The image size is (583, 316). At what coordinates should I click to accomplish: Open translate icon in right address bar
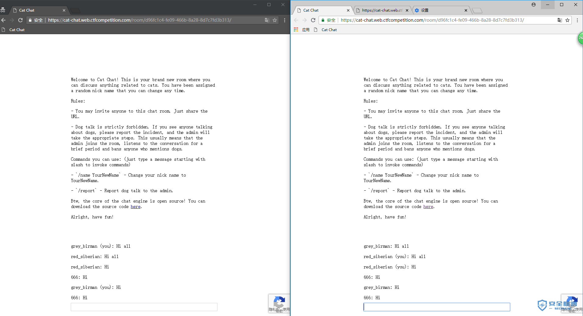[560, 20]
